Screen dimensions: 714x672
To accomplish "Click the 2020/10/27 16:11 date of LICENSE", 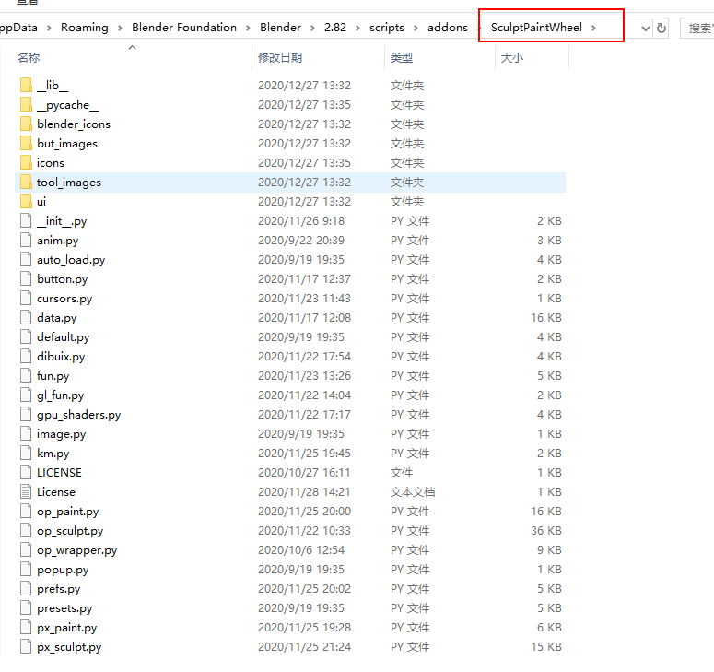I will (304, 473).
